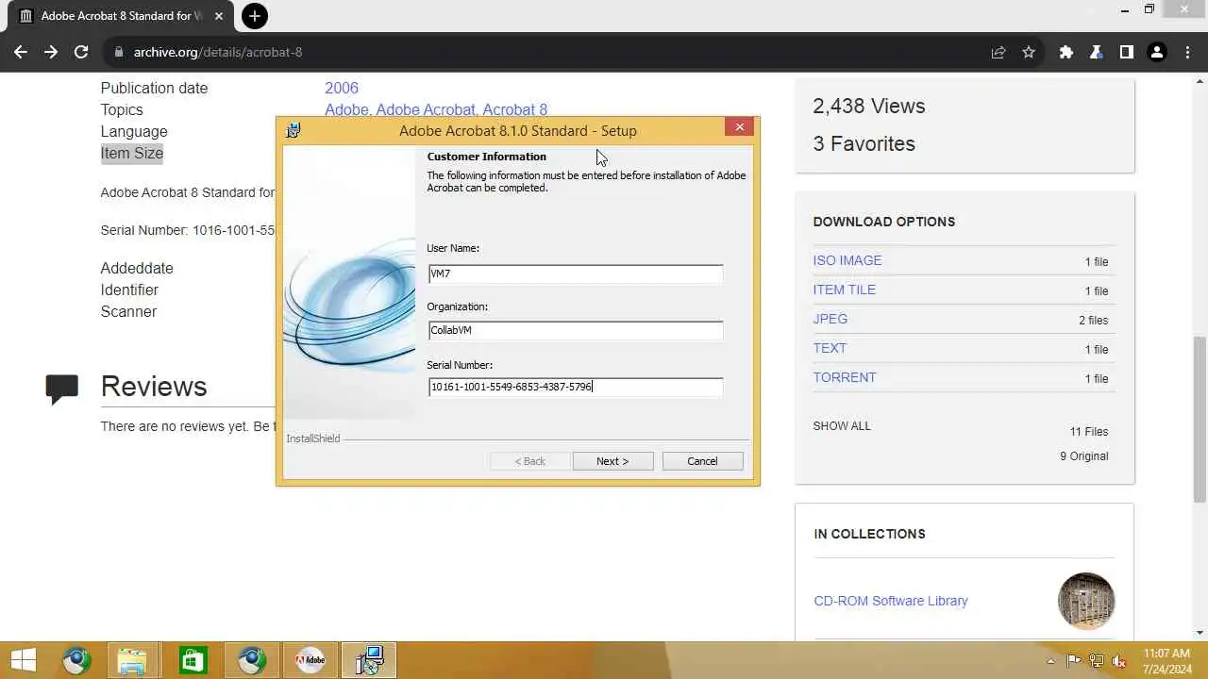Select the highlighted Item Size text
Screen dimensions: 1208x679
pyautogui.click(x=132, y=153)
